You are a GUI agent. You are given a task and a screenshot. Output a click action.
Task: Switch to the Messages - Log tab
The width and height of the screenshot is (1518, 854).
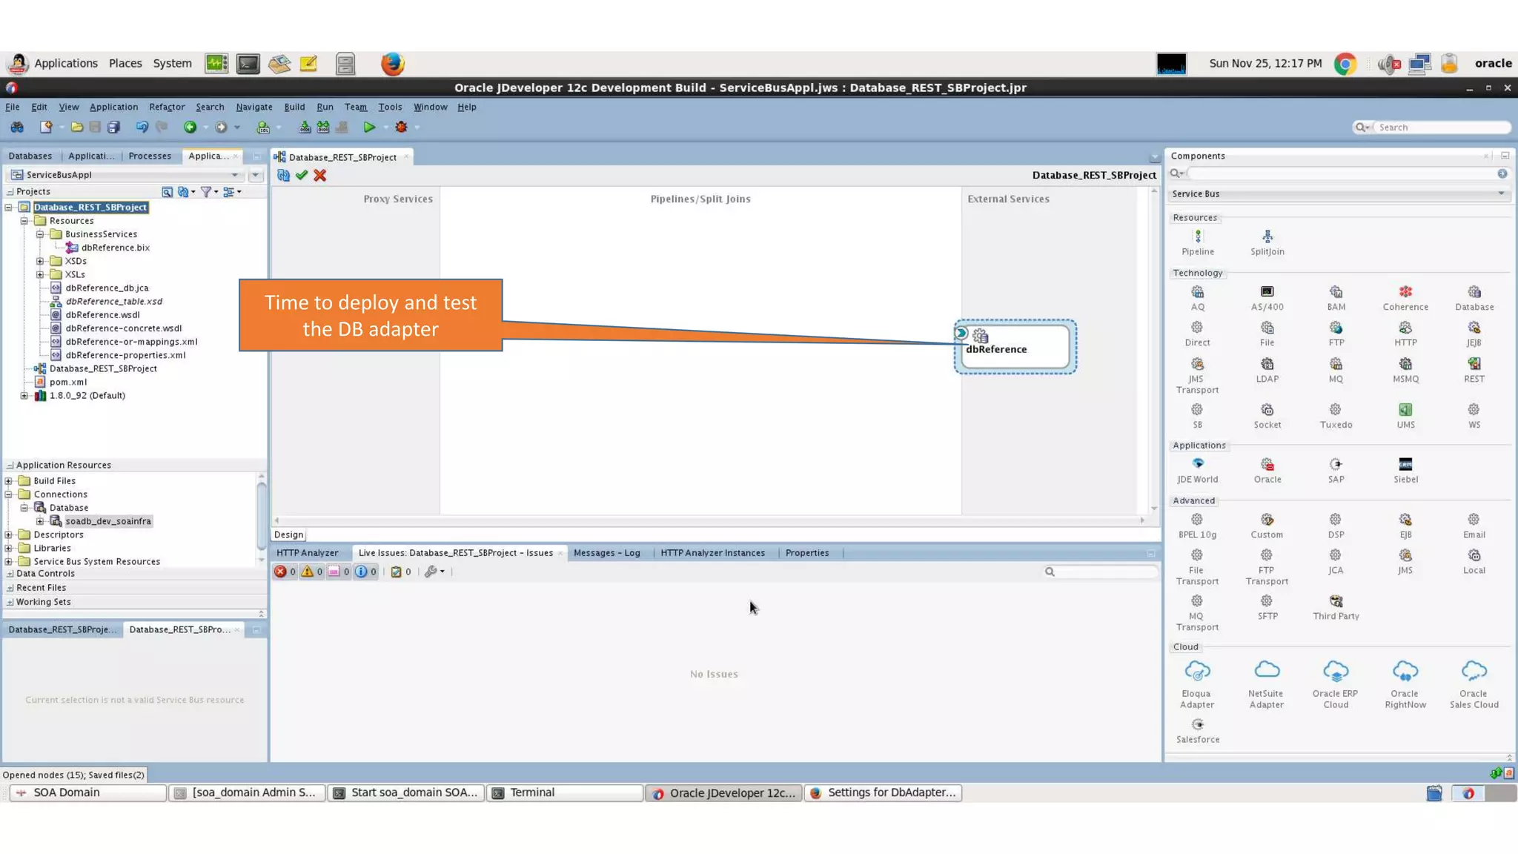[606, 553]
